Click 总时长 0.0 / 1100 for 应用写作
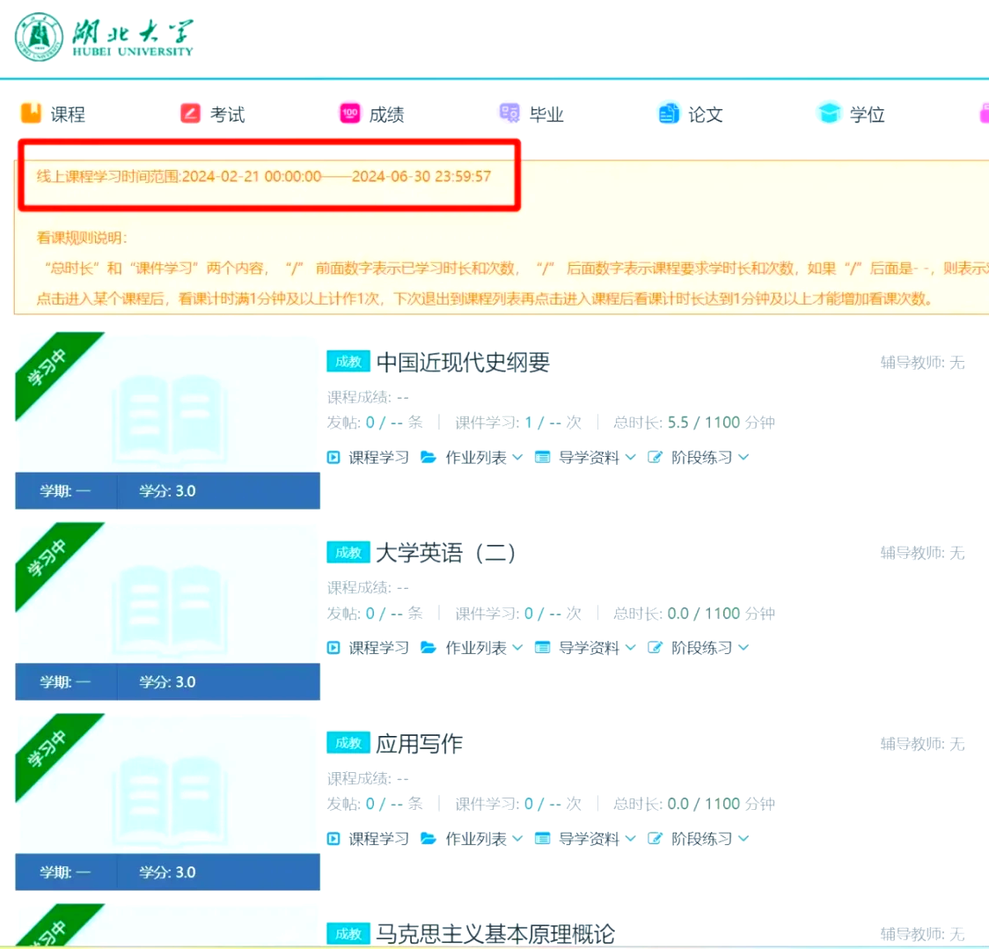 pos(694,804)
